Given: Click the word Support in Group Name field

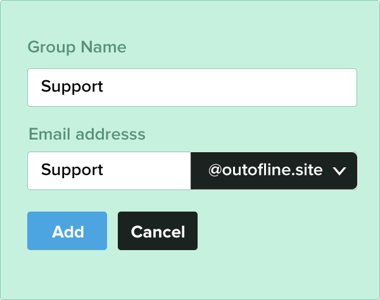Looking at the screenshot, I should tap(72, 87).
